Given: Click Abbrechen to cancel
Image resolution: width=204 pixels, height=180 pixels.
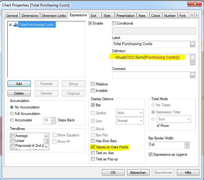Looking at the screenshot, I should 138,173.
